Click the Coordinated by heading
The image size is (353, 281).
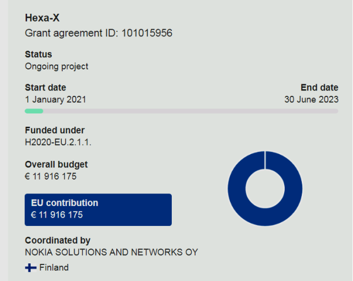(x=58, y=241)
